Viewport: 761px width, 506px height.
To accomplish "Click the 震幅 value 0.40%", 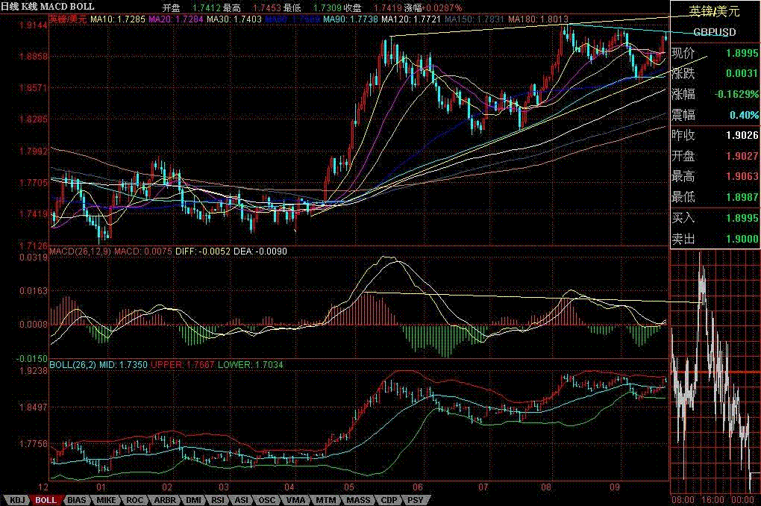I will coord(744,115).
